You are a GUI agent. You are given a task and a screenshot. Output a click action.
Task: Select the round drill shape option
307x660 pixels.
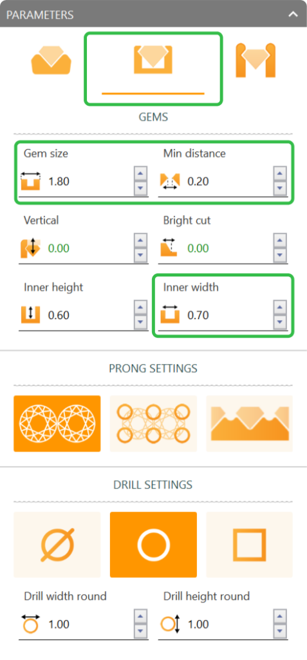pyautogui.click(x=153, y=545)
